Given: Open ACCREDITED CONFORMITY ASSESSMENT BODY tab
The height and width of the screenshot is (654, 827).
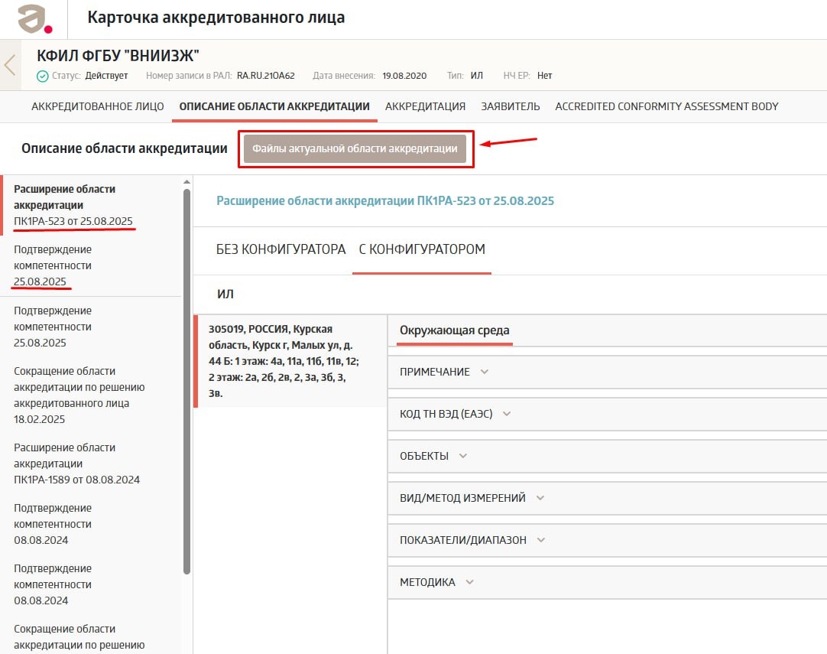Looking at the screenshot, I should pyautogui.click(x=666, y=106).
